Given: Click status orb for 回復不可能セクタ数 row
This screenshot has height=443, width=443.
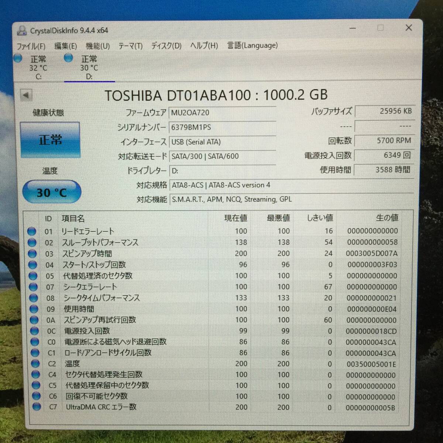Looking at the screenshot, I should tap(37, 396).
